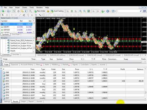Select the Crosshair tool

pyautogui.click(x=7, y=15)
